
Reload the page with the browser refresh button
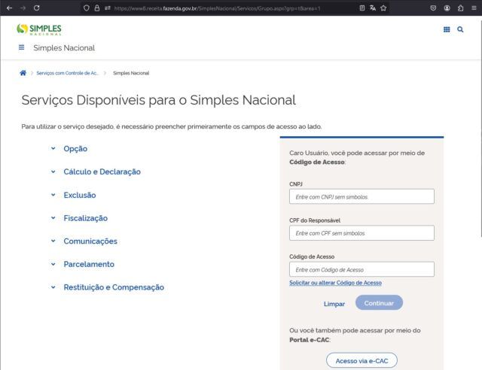(x=36, y=8)
